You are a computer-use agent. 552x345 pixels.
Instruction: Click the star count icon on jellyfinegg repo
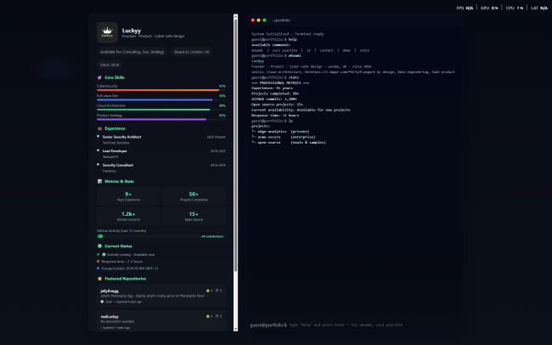(209, 291)
